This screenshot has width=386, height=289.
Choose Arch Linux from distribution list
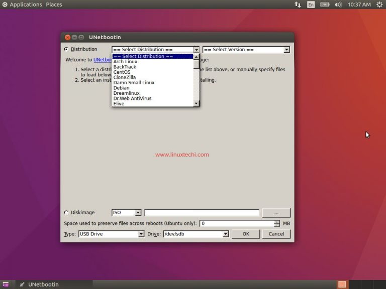click(153, 62)
